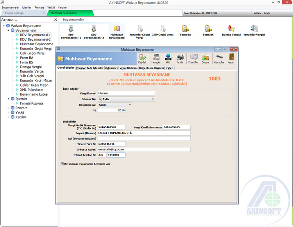Click the Vergi Dairesi input field
293x227 pixels.
[126, 93]
